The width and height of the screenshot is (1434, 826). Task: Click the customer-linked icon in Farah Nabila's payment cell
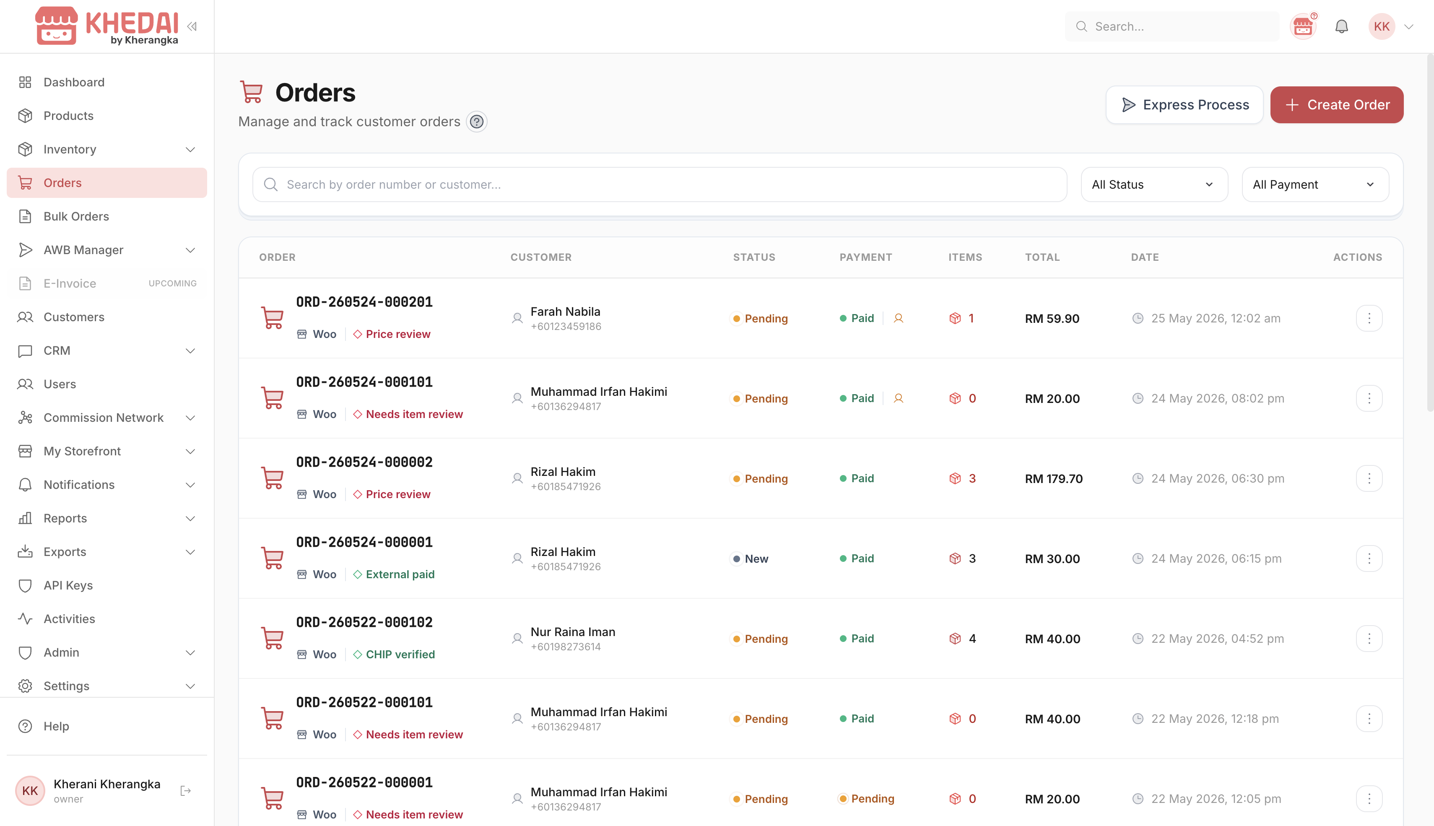pyautogui.click(x=899, y=318)
